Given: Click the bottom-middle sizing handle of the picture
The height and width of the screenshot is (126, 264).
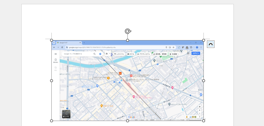Looking at the screenshot, I should pos(128,121).
